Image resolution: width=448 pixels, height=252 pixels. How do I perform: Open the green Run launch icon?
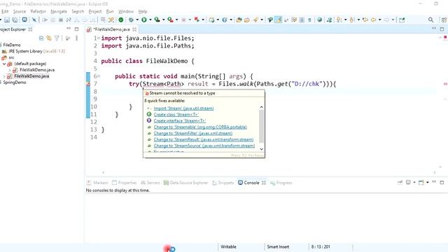[x=144, y=20]
